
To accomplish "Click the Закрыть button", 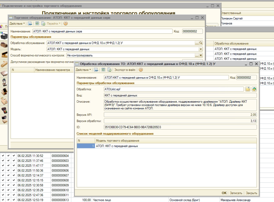I will [251, 193].
